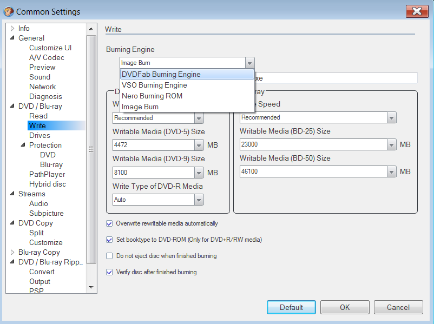434x324 pixels.
Task: Click the settings tree scrollbar thumb
Action: click(91, 149)
